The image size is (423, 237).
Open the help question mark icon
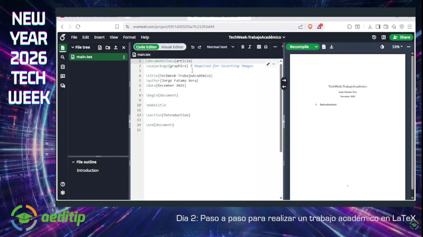pos(63,184)
